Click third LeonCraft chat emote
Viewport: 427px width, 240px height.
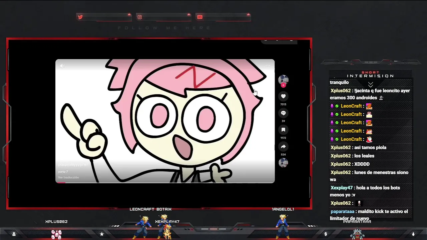[x=369, y=123]
